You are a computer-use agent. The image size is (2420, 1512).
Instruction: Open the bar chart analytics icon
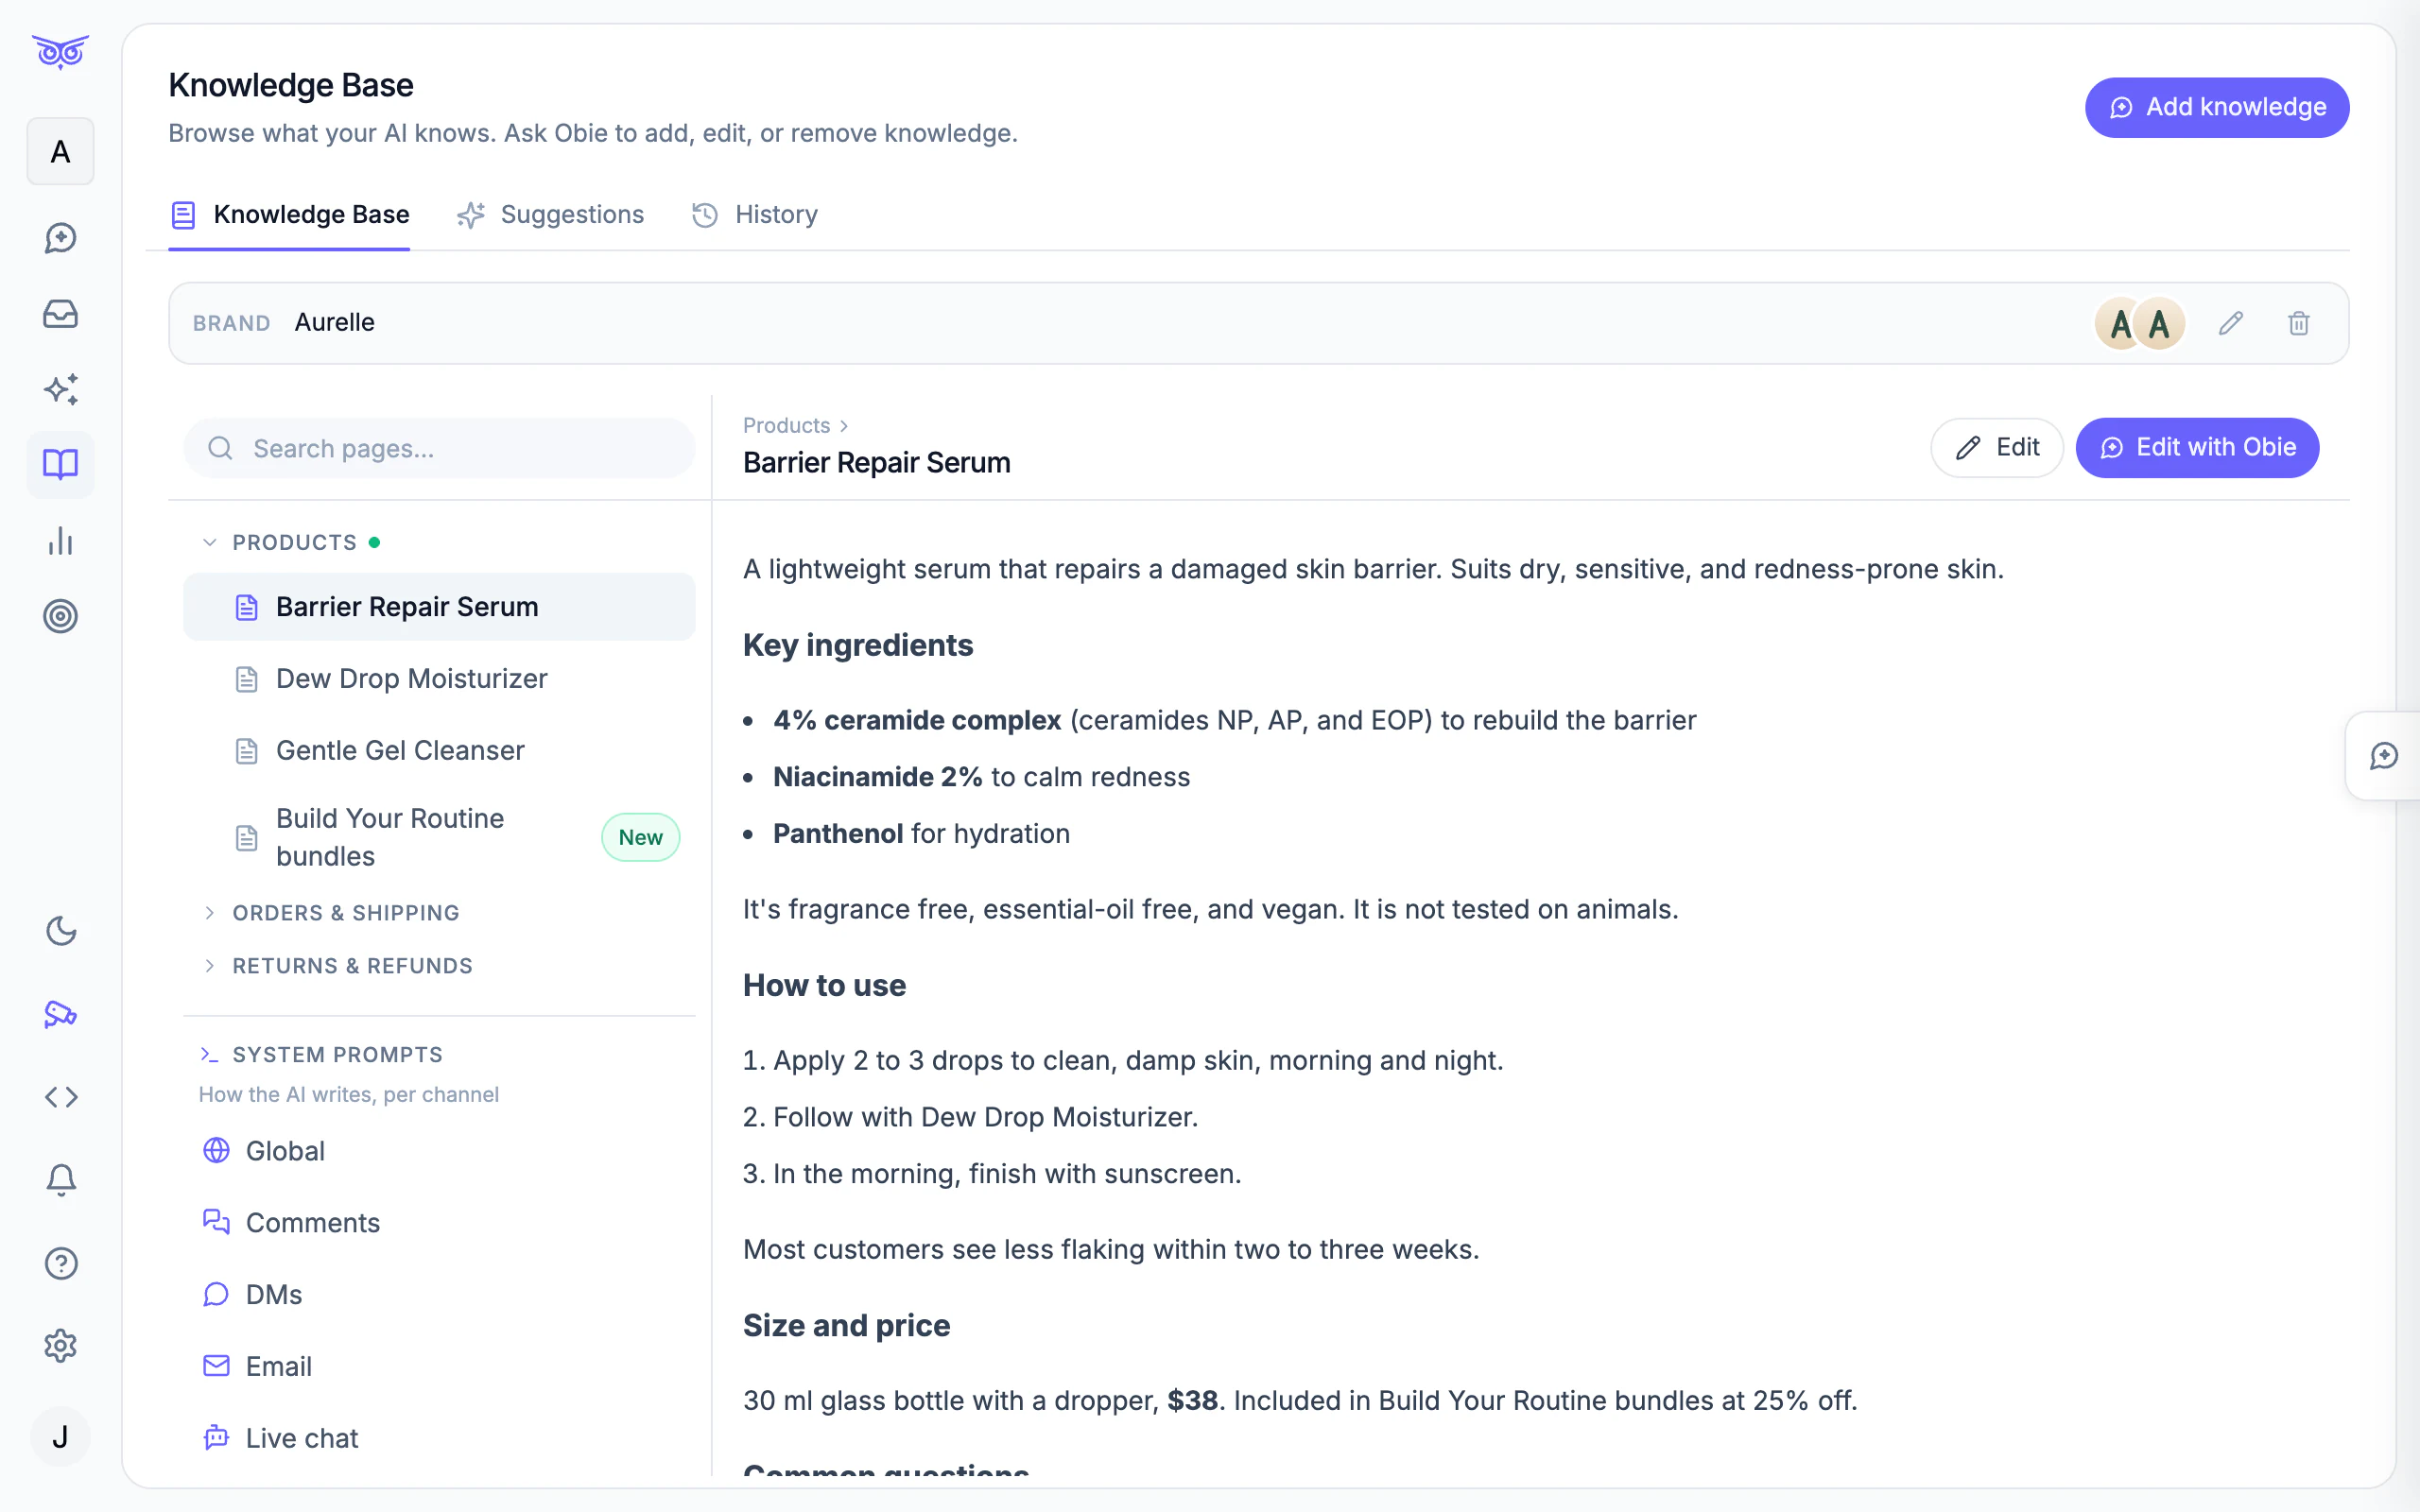click(x=60, y=541)
